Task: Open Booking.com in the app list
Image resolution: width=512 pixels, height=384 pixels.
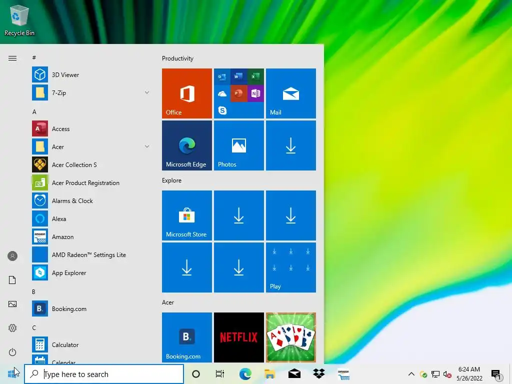Action: (91, 308)
